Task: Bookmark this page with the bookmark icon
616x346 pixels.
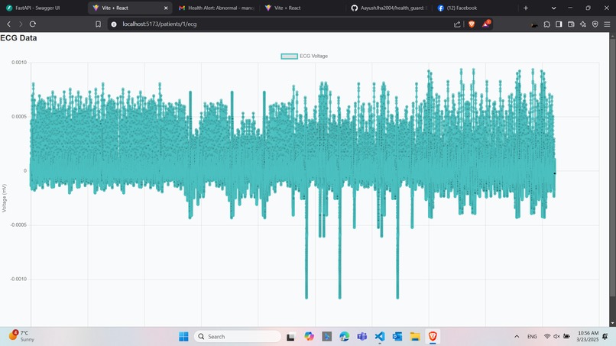Action: click(99, 24)
